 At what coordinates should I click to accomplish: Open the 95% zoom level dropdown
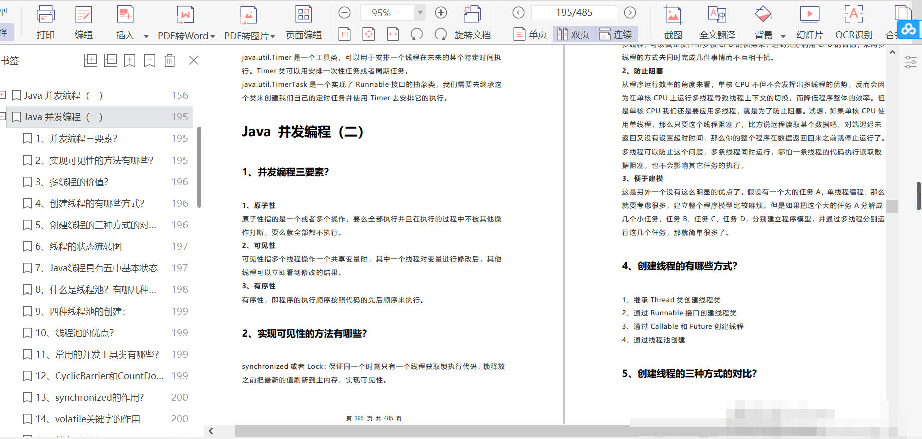tap(420, 13)
